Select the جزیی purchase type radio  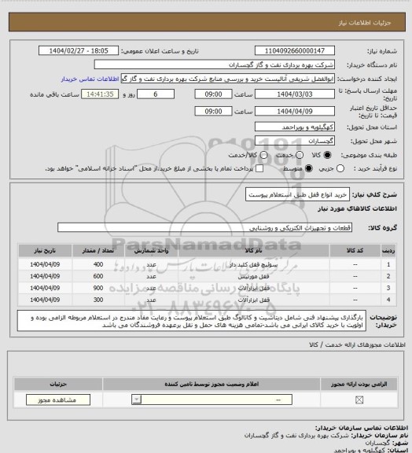pos(340,168)
